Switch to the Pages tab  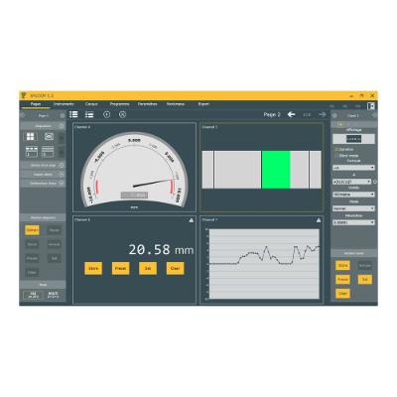pos(36,104)
